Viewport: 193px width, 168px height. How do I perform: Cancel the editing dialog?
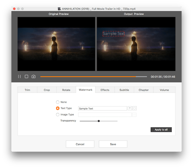click(x=80, y=144)
